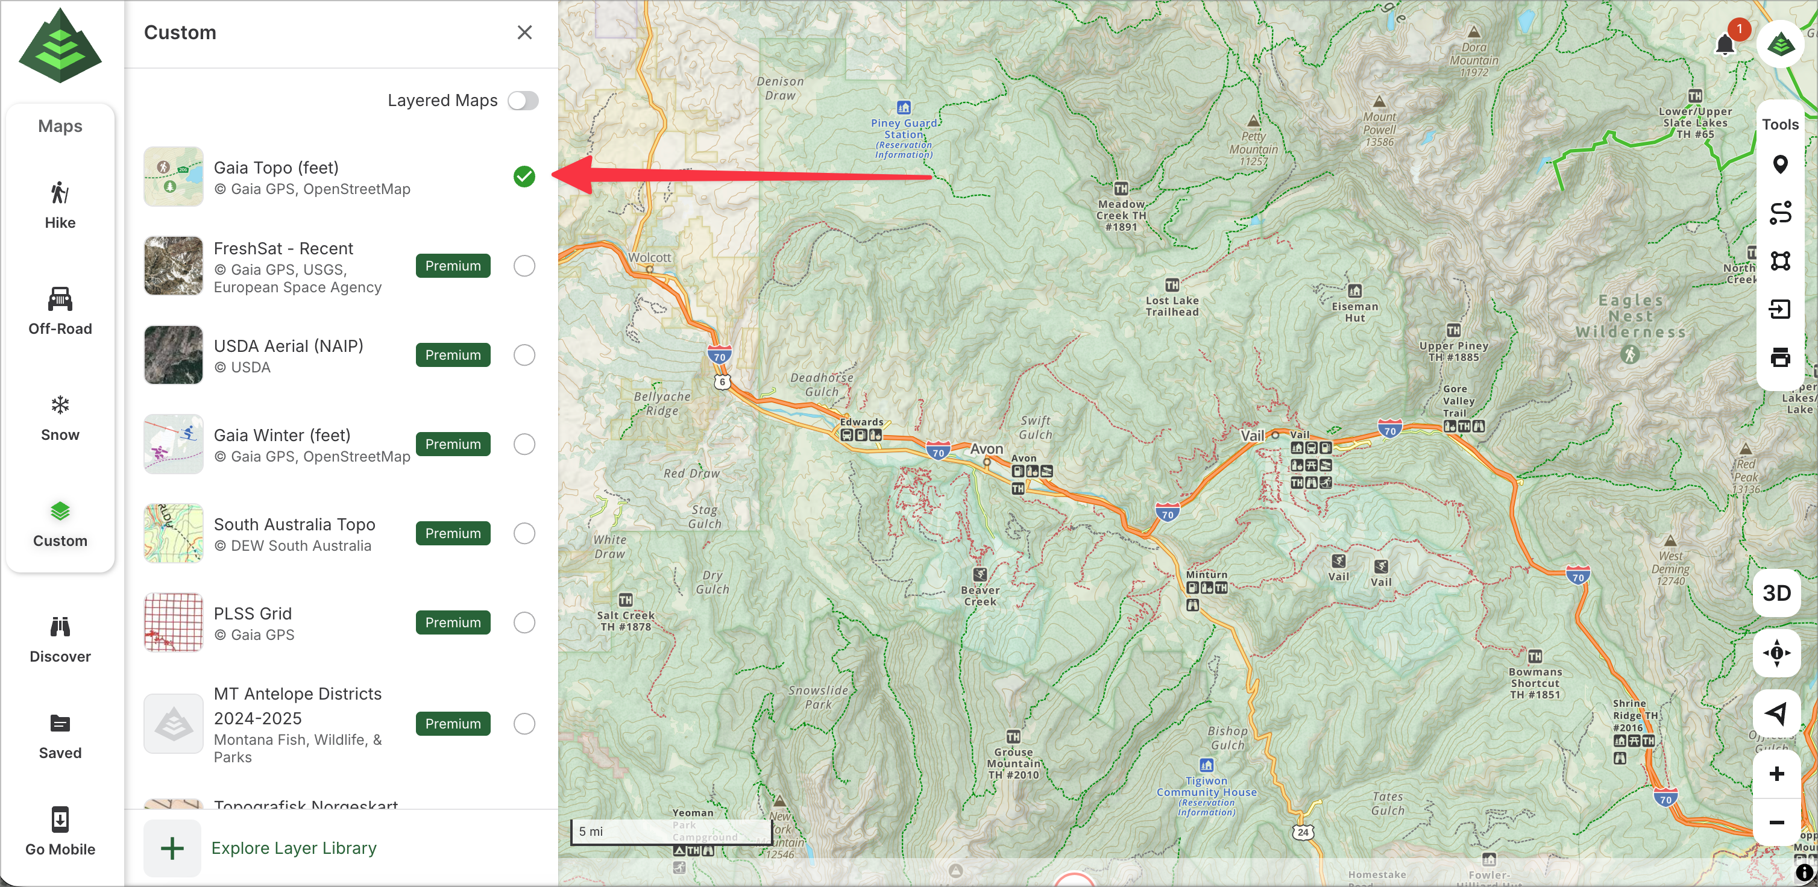Screen dimensions: 1818x887
Task: Select FreshSat - Recent radio button
Action: coord(524,266)
